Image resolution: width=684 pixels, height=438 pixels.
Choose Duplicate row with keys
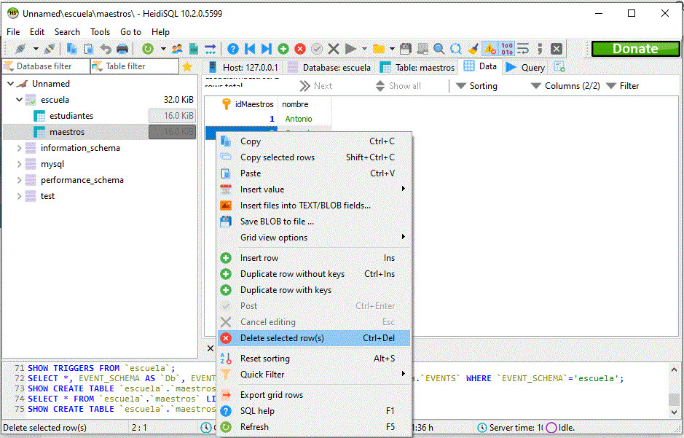(314, 290)
